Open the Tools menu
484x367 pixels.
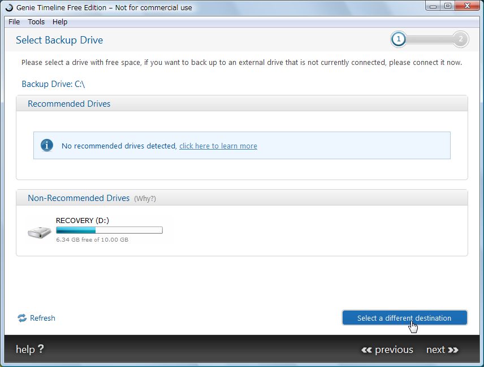click(x=36, y=22)
